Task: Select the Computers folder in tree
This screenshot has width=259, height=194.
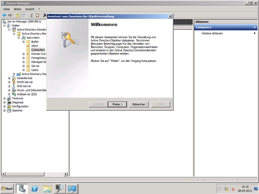Action: 38,50
